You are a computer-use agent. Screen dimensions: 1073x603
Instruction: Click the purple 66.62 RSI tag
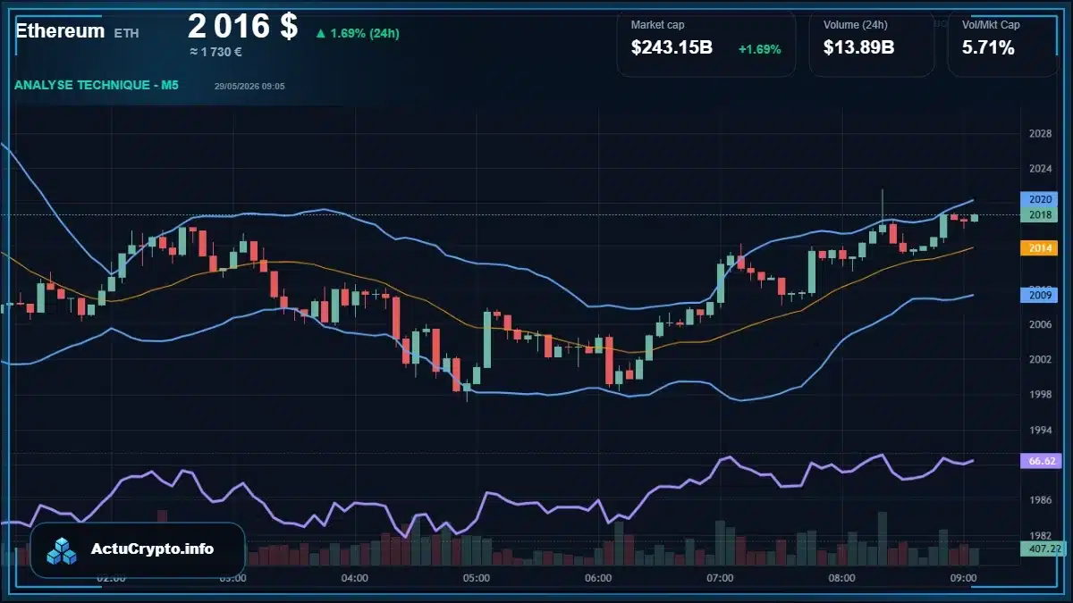(1039, 461)
